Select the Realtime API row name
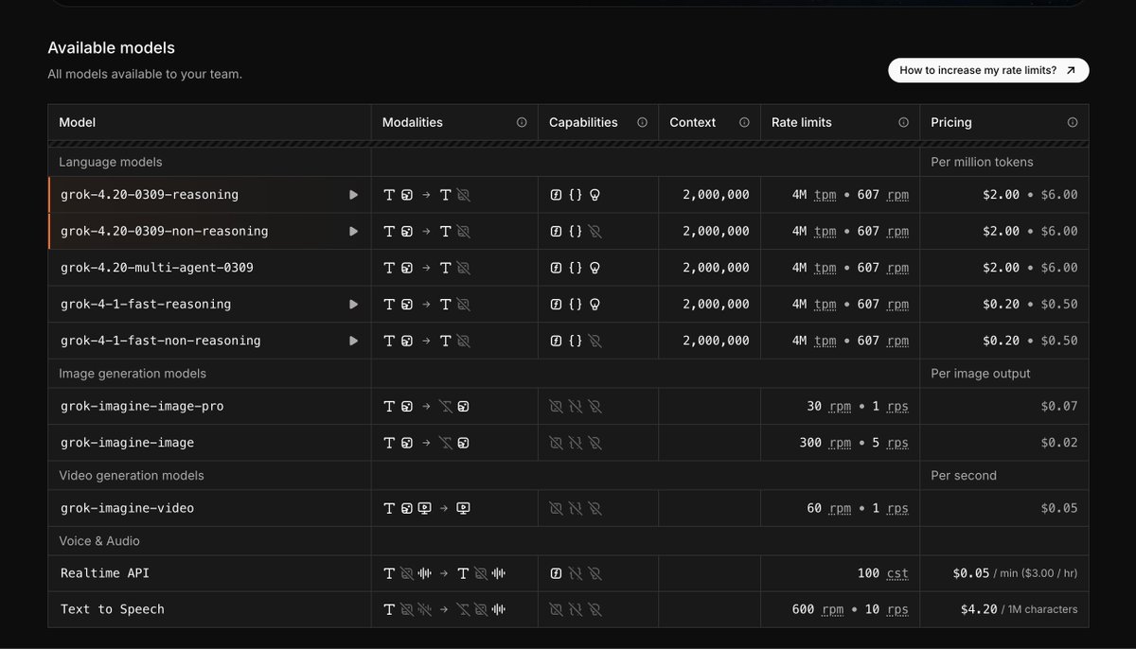 (105, 573)
